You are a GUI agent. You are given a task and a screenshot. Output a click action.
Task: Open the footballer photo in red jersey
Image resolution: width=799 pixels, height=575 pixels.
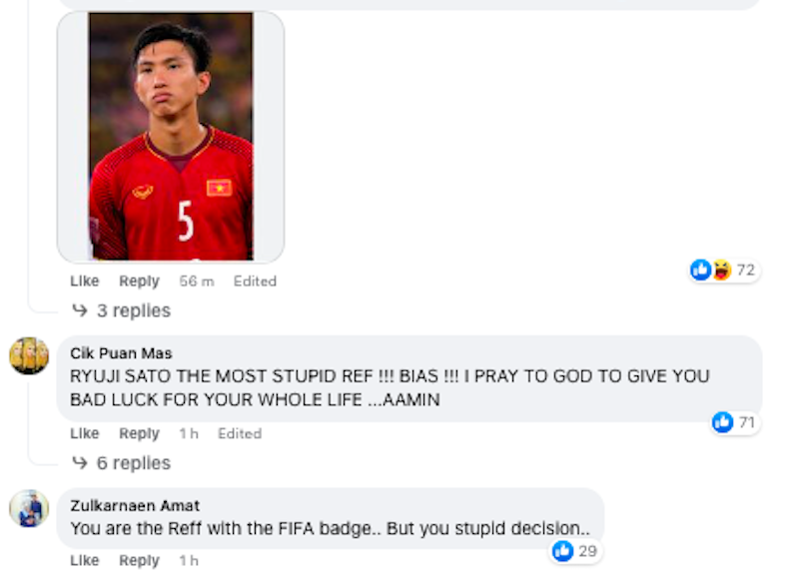click(171, 137)
